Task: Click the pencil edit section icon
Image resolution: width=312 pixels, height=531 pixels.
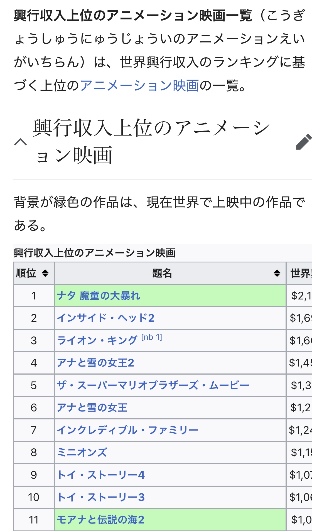Action: point(304,142)
